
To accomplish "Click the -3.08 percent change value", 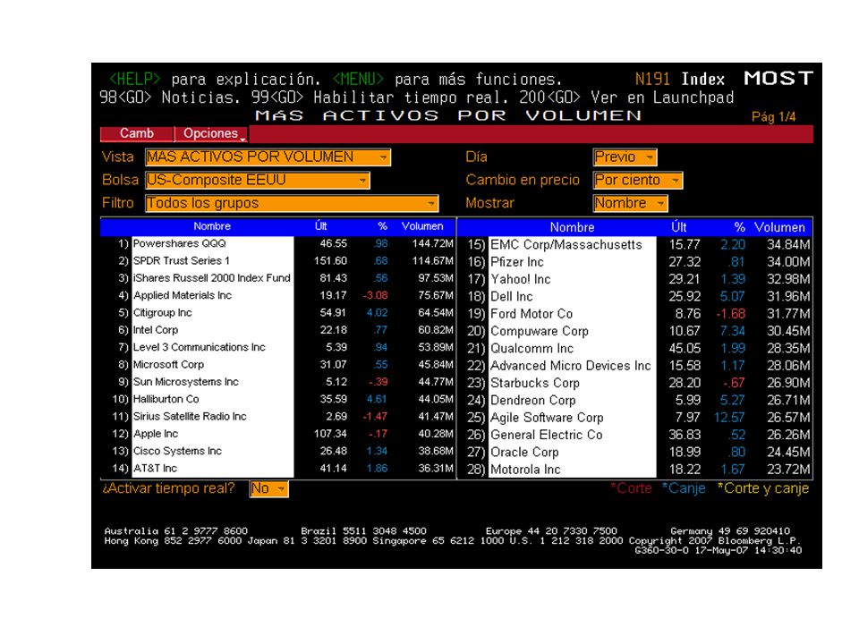I will click(x=375, y=296).
